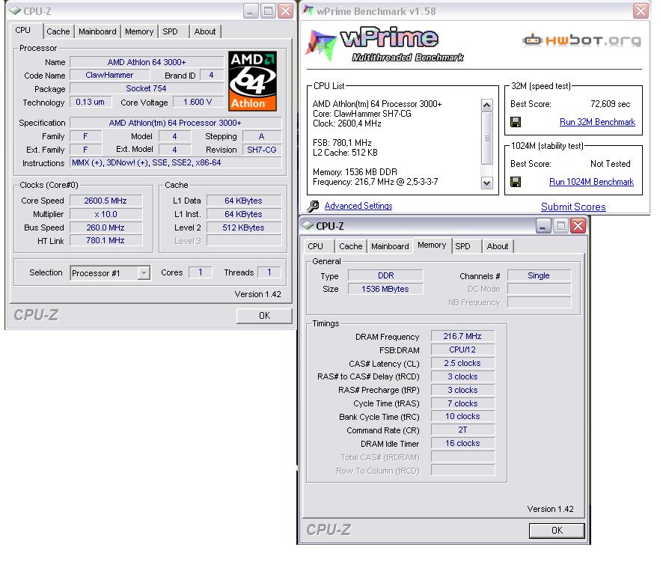Image resolution: width=660 pixels, height=577 pixels.
Task: Click the AMD Athlon 64 logo image
Action: coord(252,81)
